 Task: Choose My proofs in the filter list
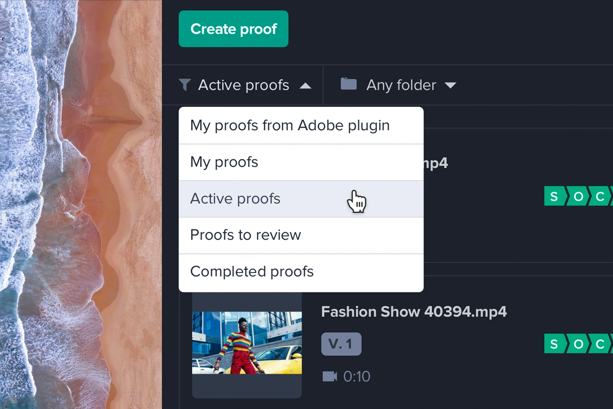tap(224, 162)
